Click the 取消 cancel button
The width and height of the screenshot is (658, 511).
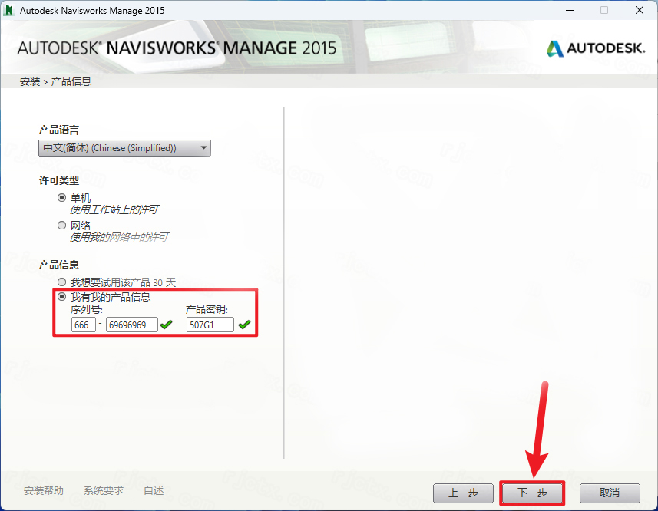pyautogui.click(x=610, y=493)
